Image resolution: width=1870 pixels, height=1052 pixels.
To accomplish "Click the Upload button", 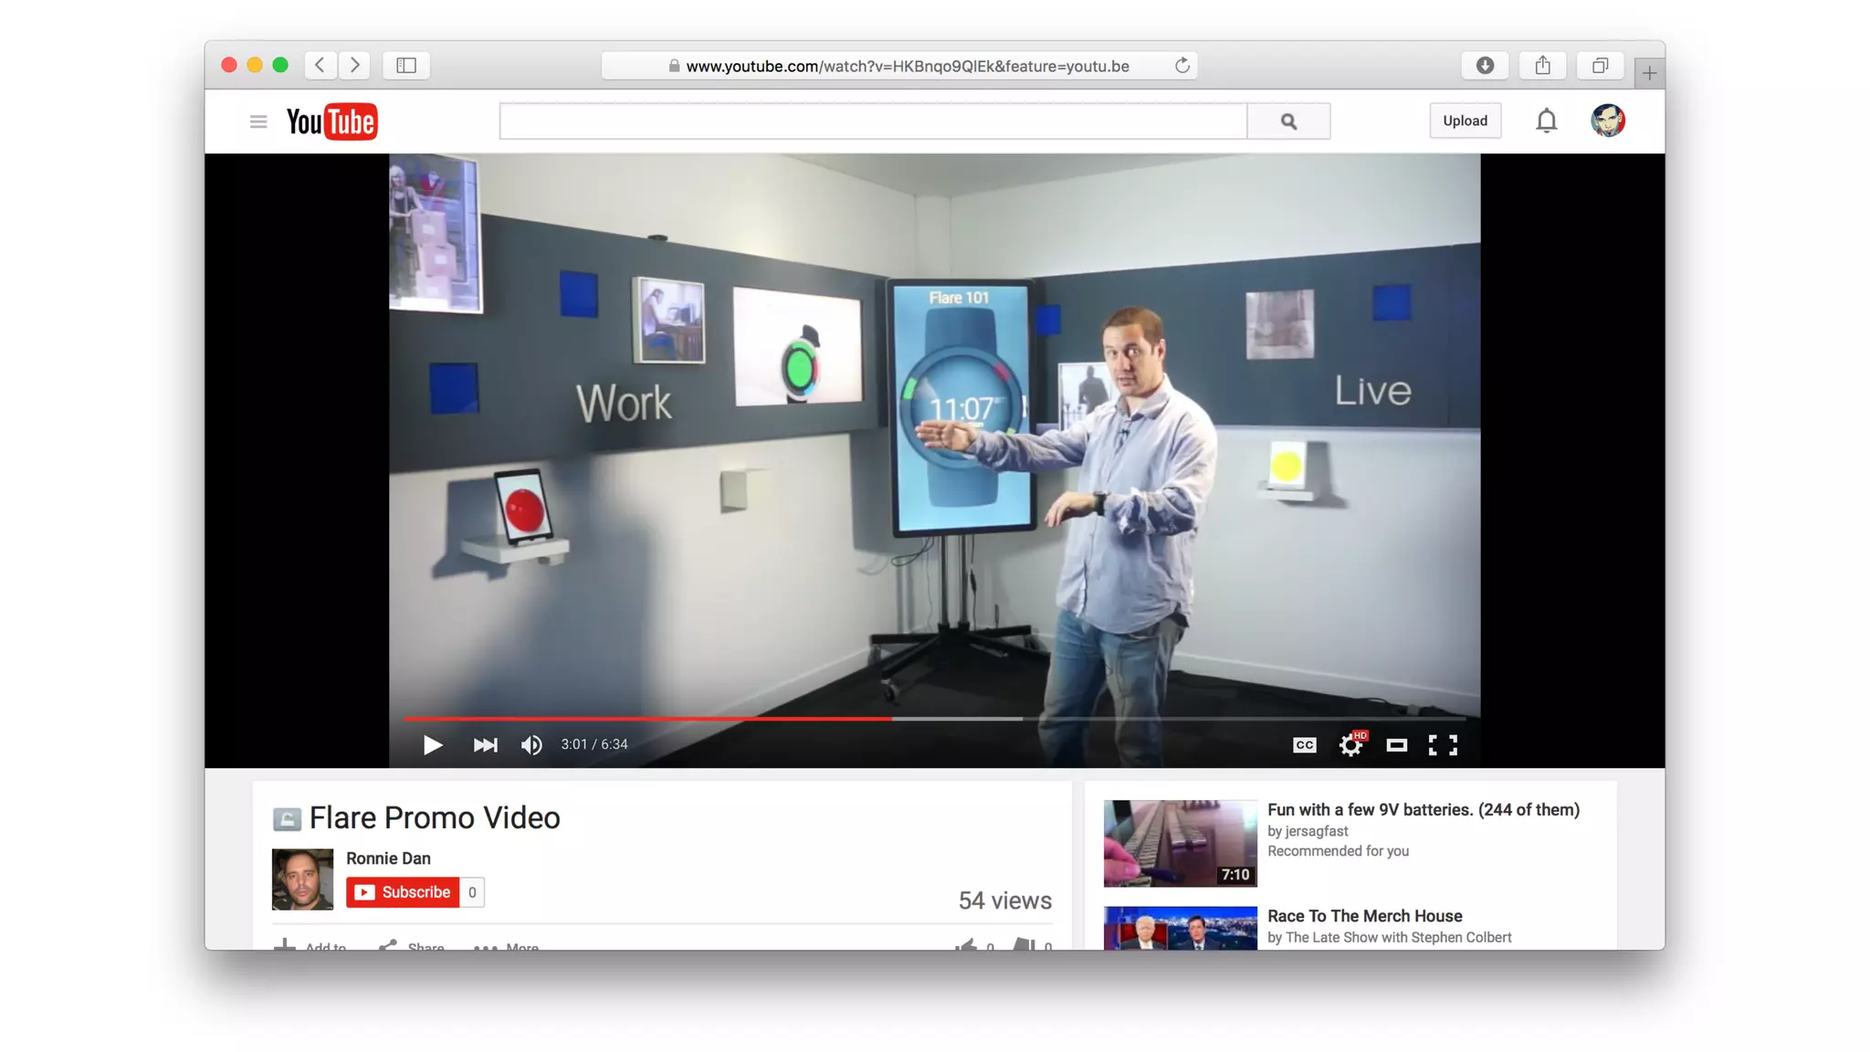I will (1465, 121).
